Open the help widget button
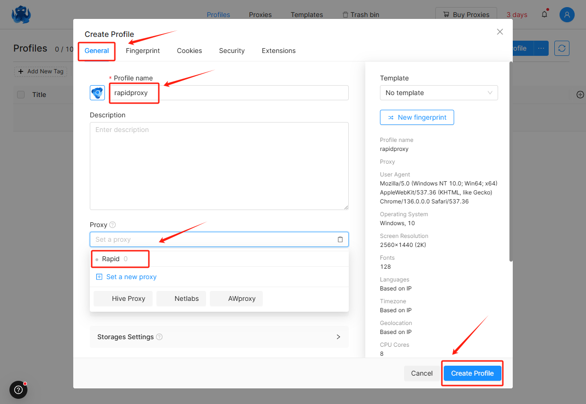Image resolution: width=586 pixels, height=404 pixels. pos(18,390)
